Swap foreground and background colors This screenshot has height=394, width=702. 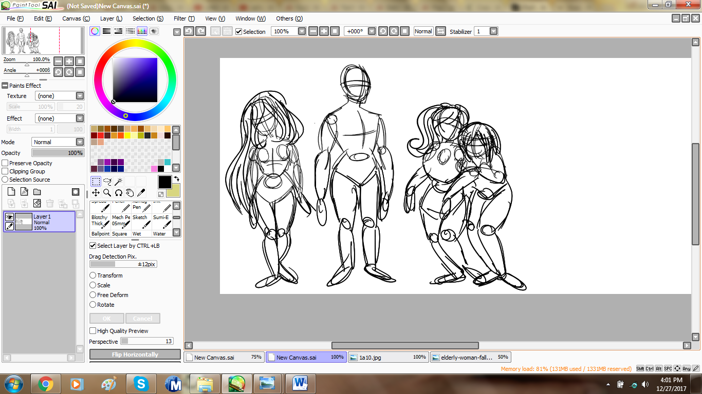pyautogui.click(x=176, y=179)
